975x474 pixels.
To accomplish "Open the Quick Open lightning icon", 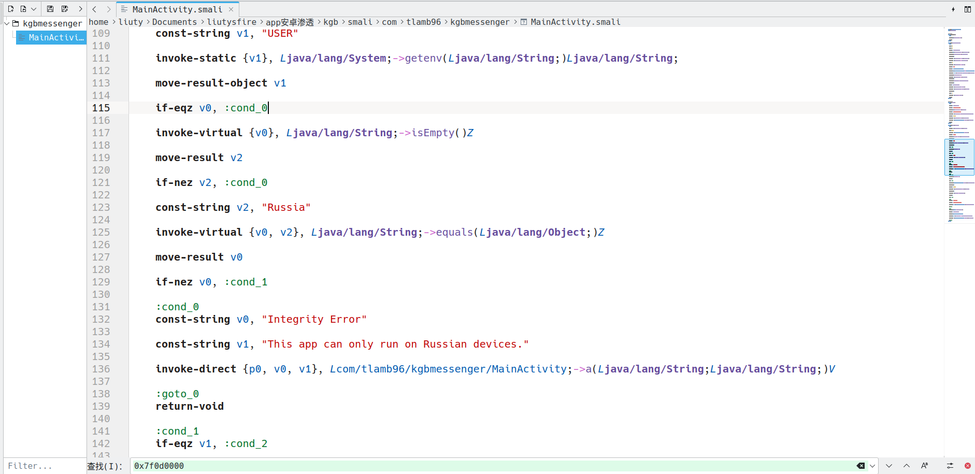I will point(953,9).
